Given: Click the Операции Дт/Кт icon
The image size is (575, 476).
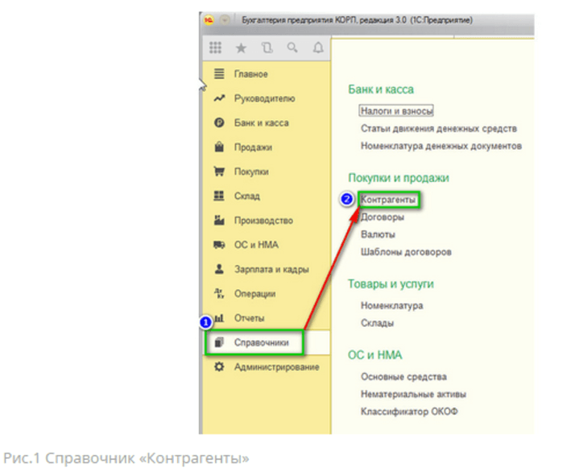Looking at the screenshot, I should pos(219,293).
